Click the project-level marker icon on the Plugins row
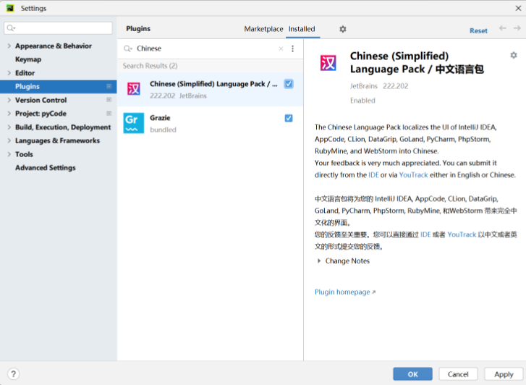The width and height of the screenshot is (526, 385). (109, 86)
